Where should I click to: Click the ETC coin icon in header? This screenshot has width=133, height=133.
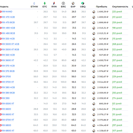point(45,3)
